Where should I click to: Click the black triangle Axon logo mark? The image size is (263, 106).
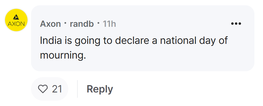pos(16,17)
